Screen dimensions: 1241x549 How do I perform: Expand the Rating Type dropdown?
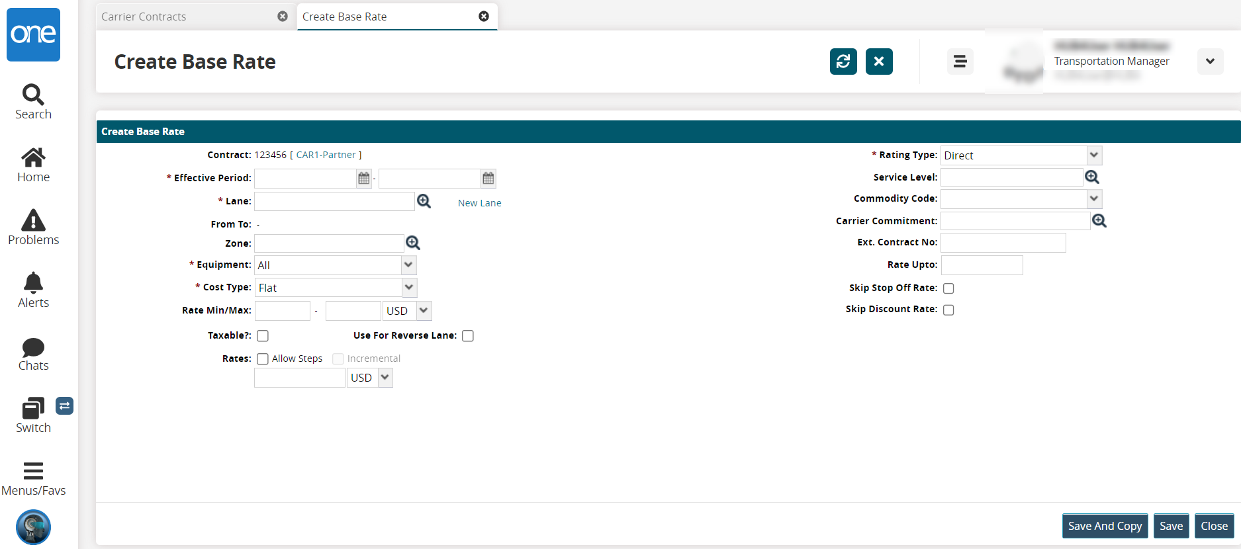(1094, 155)
